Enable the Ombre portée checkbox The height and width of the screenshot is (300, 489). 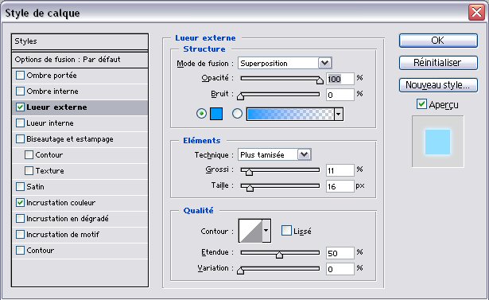tap(20, 76)
